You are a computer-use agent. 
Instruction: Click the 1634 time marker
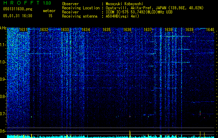coord(86,29)
